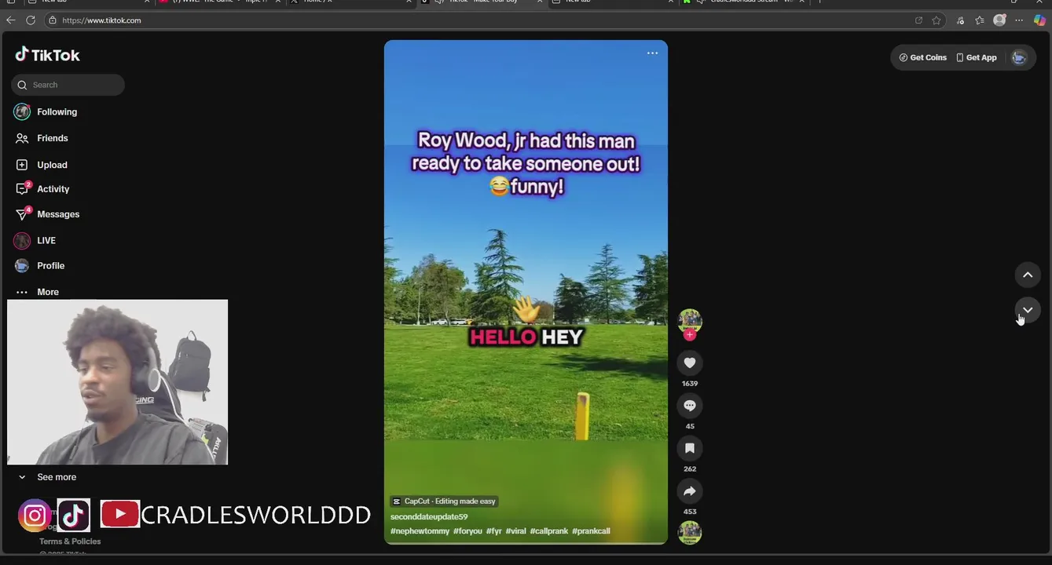The width and height of the screenshot is (1052, 565).
Task: Click the Following avatar icon
Action: coord(22,112)
